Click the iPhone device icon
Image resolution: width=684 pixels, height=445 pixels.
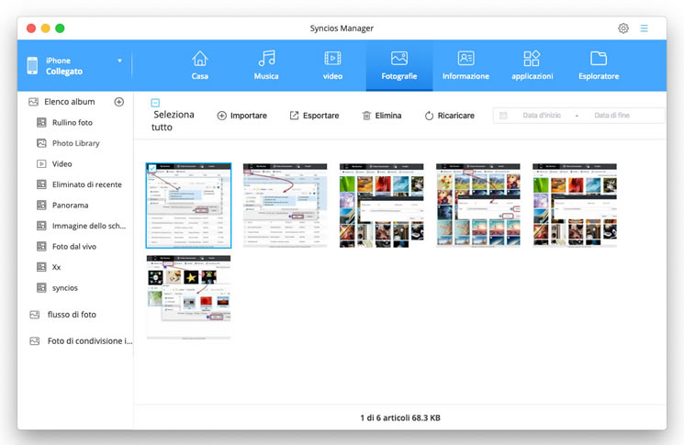tap(32, 65)
